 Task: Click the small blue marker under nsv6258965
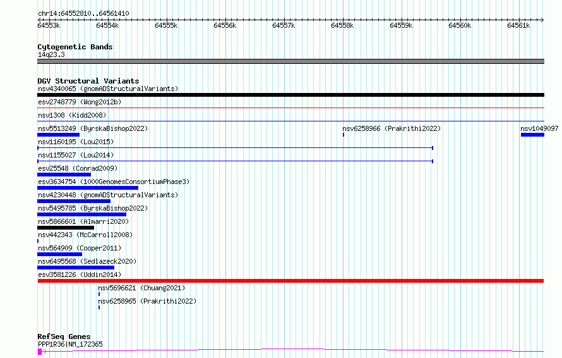tap(99, 307)
